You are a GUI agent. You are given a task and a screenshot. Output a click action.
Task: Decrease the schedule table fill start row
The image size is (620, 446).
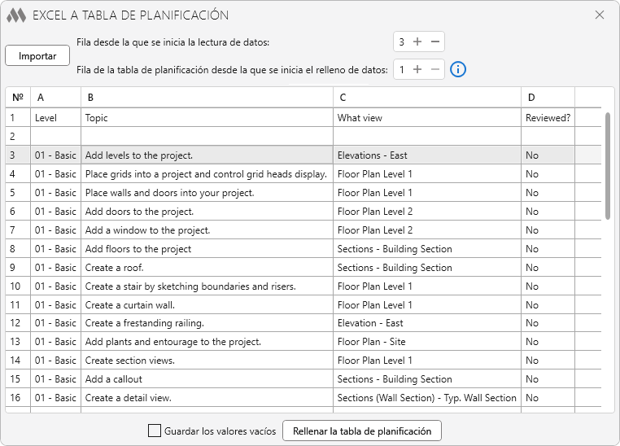coord(435,69)
